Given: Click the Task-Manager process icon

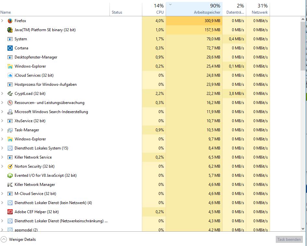Looking at the screenshot, I should point(10,130).
